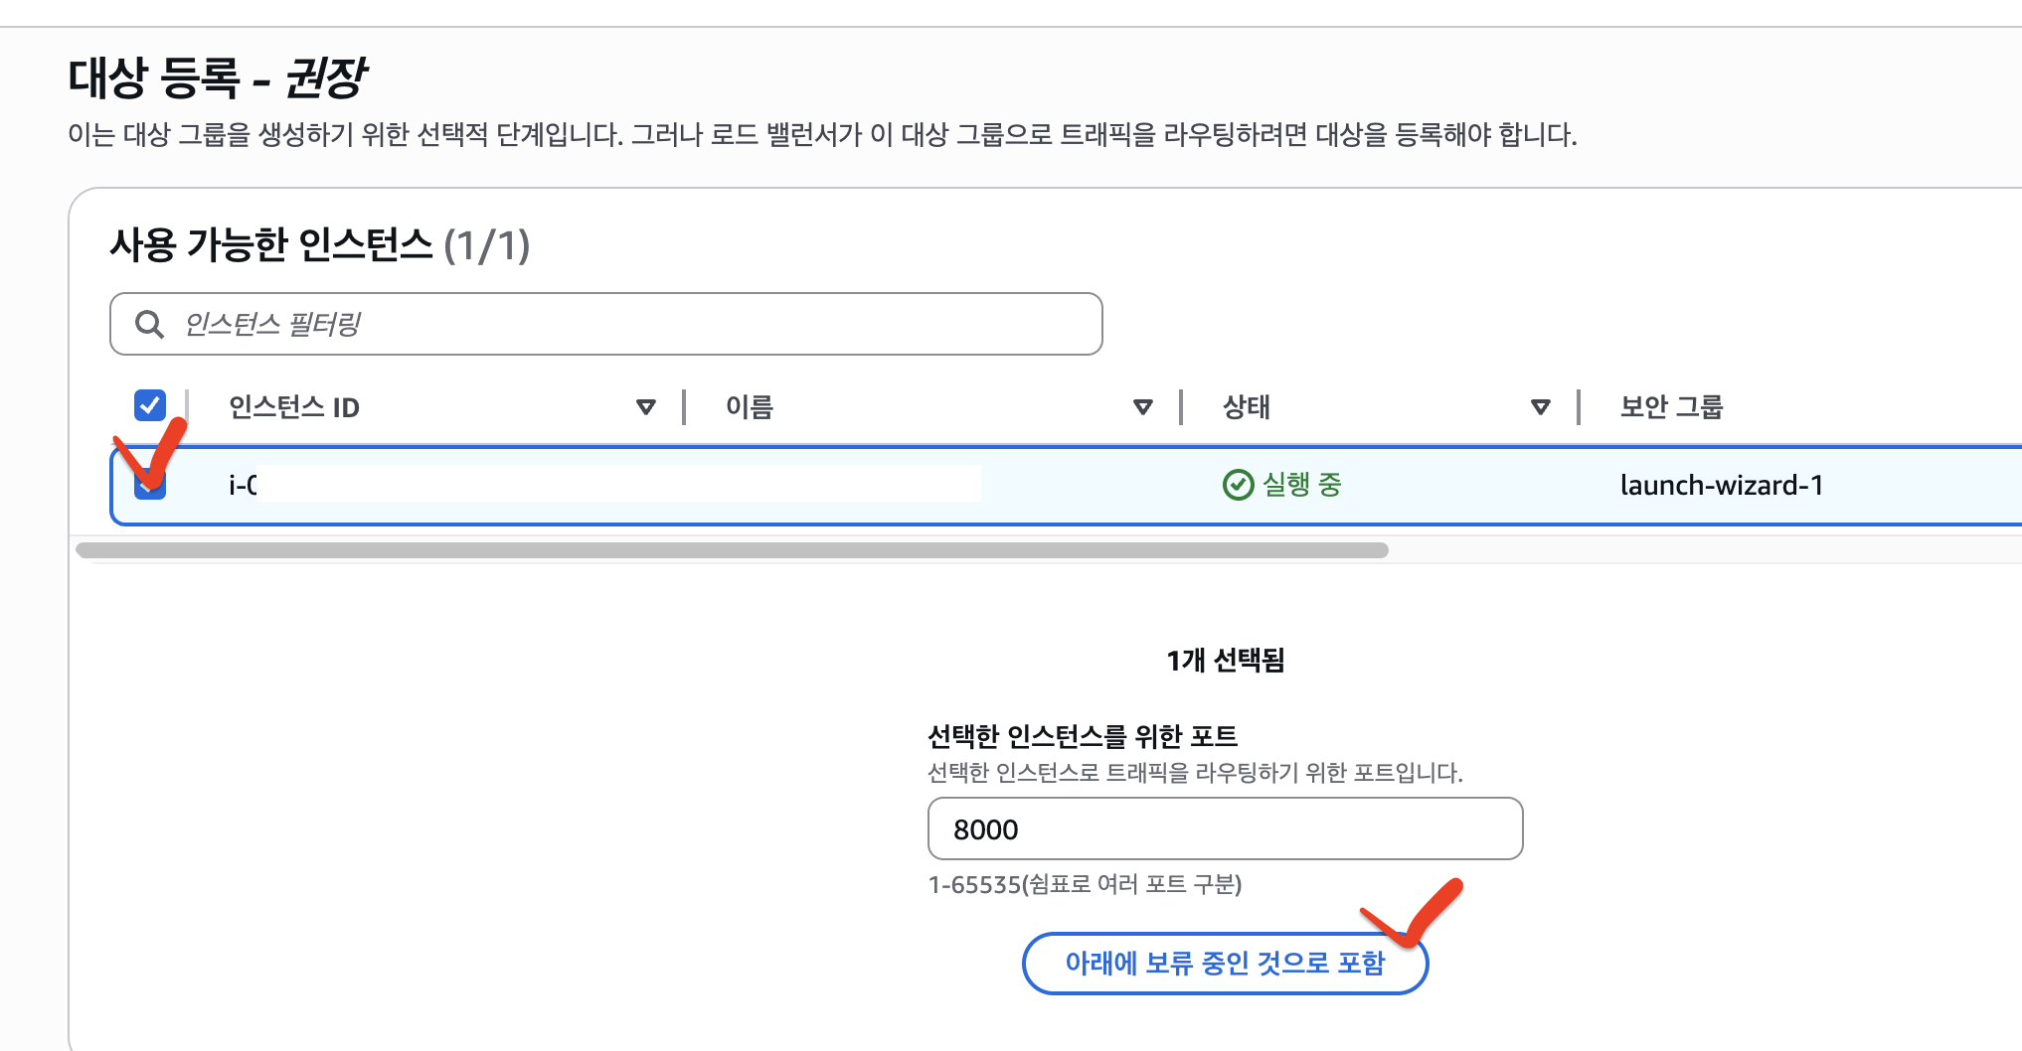Click the 이름 column header label
Screen dimensions: 2022x1051
click(750, 407)
